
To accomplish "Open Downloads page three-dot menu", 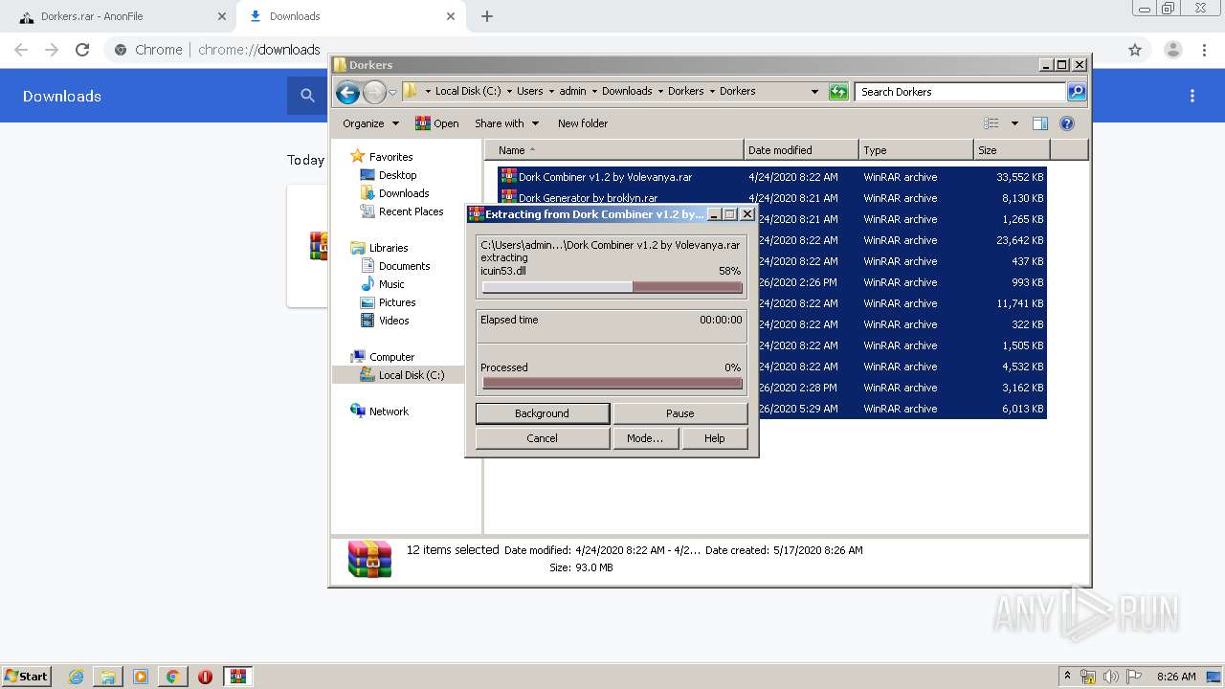I will (1192, 96).
